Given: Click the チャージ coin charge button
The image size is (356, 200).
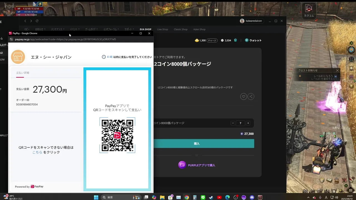Looking at the screenshot, I should click(212, 40).
